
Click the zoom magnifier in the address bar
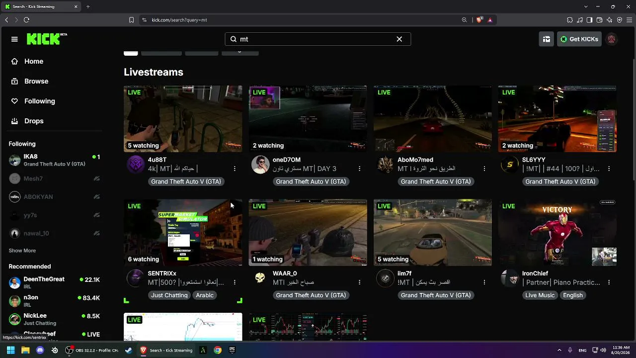[465, 20]
